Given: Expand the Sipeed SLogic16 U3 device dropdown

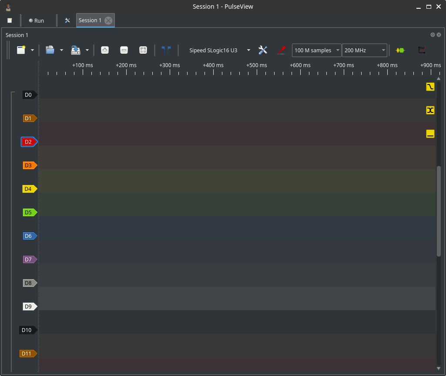Looking at the screenshot, I should pyautogui.click(x=248, y=50).
